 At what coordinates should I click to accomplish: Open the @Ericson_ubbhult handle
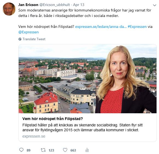coord(54,5)
